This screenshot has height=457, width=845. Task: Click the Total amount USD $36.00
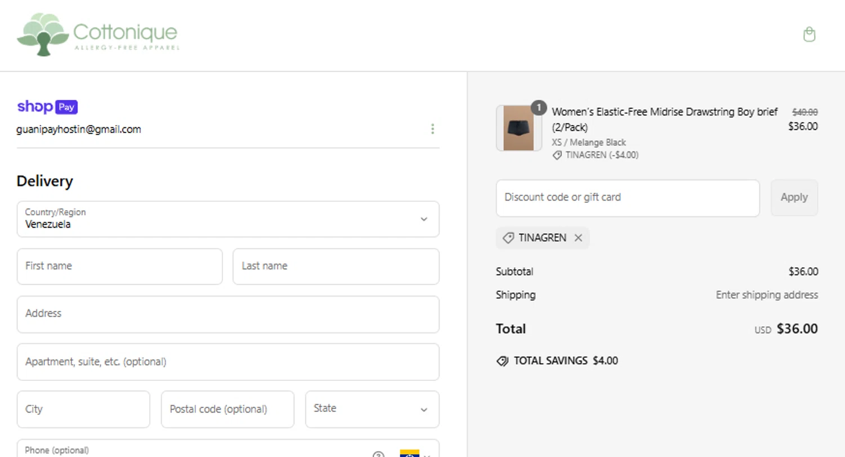click(x=786, y=329)
